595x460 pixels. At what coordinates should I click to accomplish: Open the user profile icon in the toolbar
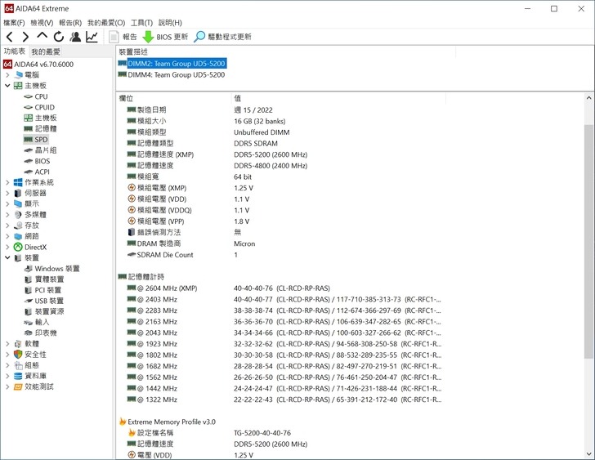coord(75,37)
